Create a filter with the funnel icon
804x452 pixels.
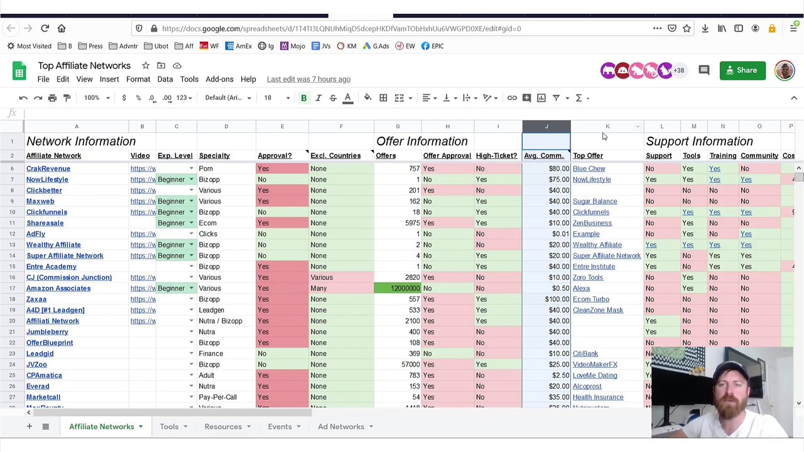pos(556,98)
